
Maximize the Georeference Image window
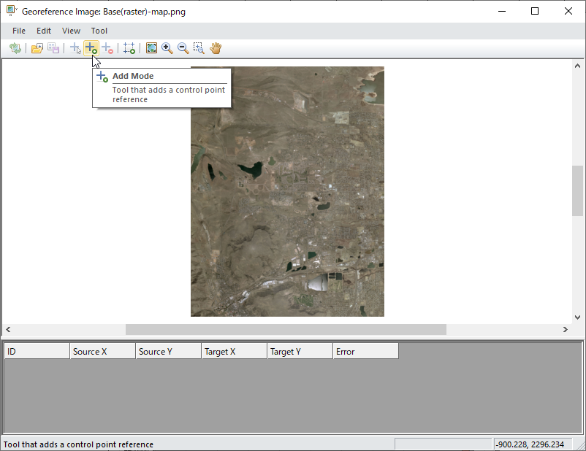click(x=535, y=11)
